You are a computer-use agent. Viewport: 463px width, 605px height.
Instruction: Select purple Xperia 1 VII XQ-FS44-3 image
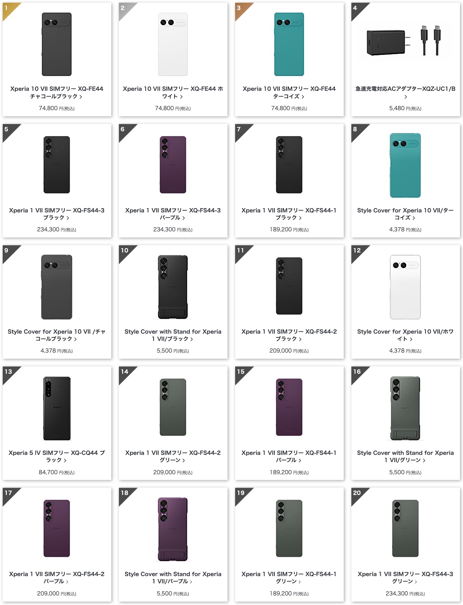(x=173, y=165)
